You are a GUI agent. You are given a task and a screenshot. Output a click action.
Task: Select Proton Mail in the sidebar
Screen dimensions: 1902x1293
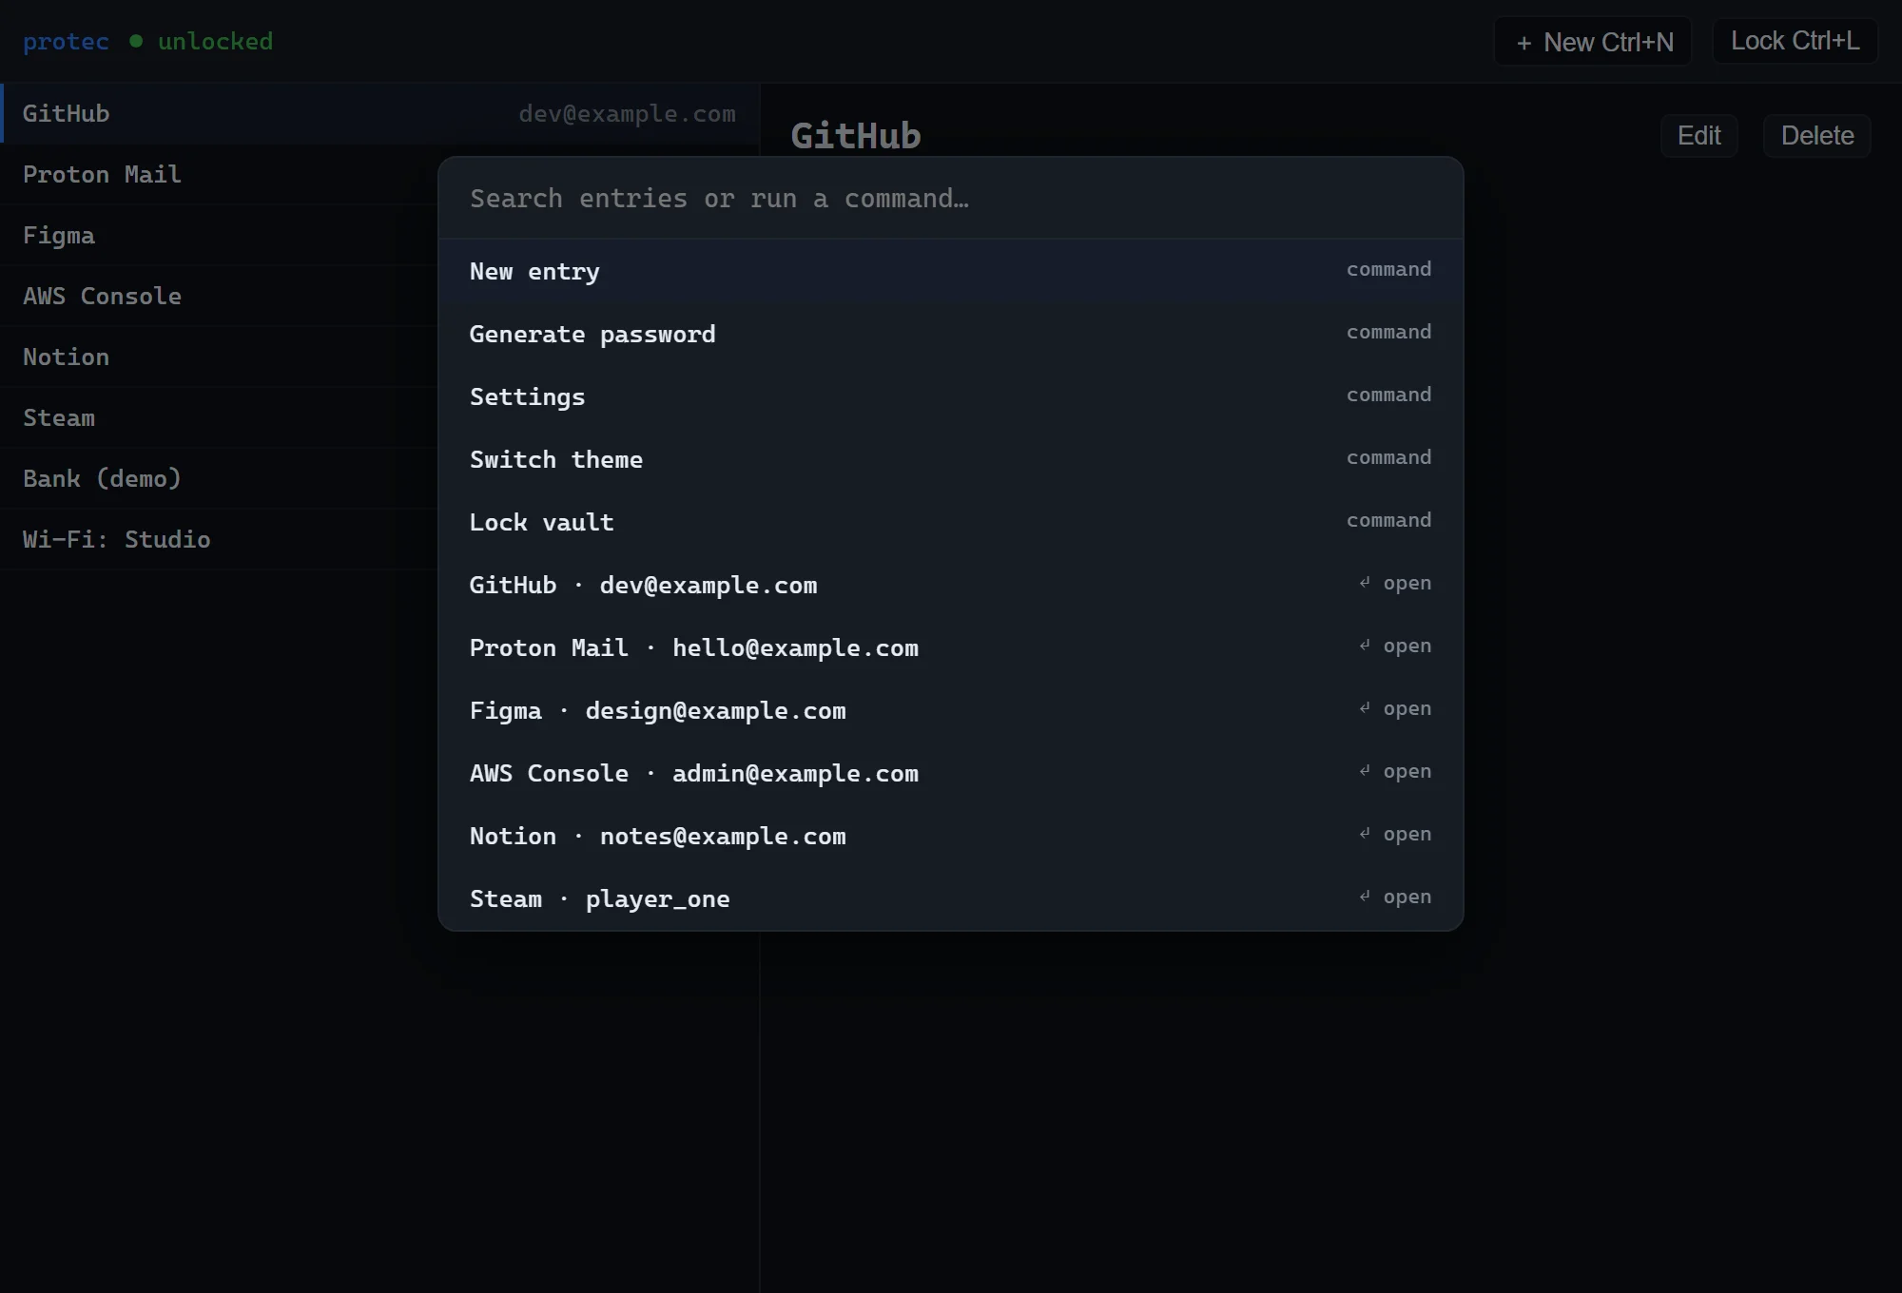[x=219, y=174]
